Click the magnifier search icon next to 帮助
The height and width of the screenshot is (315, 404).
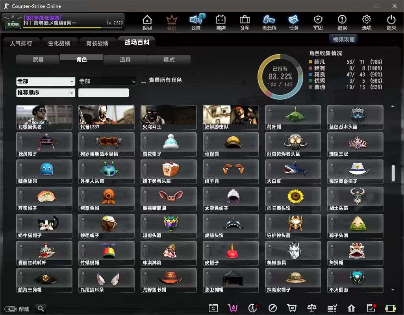coord(41,308)
